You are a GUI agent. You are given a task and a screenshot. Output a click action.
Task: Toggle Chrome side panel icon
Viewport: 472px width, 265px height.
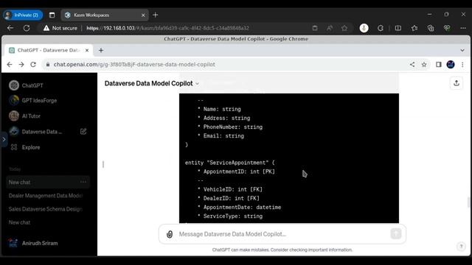coord(439,64)
